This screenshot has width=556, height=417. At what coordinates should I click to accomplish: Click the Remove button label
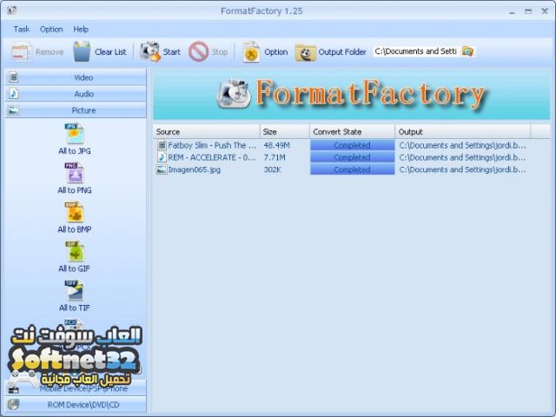pyautogui.click(x=50, y=52)
